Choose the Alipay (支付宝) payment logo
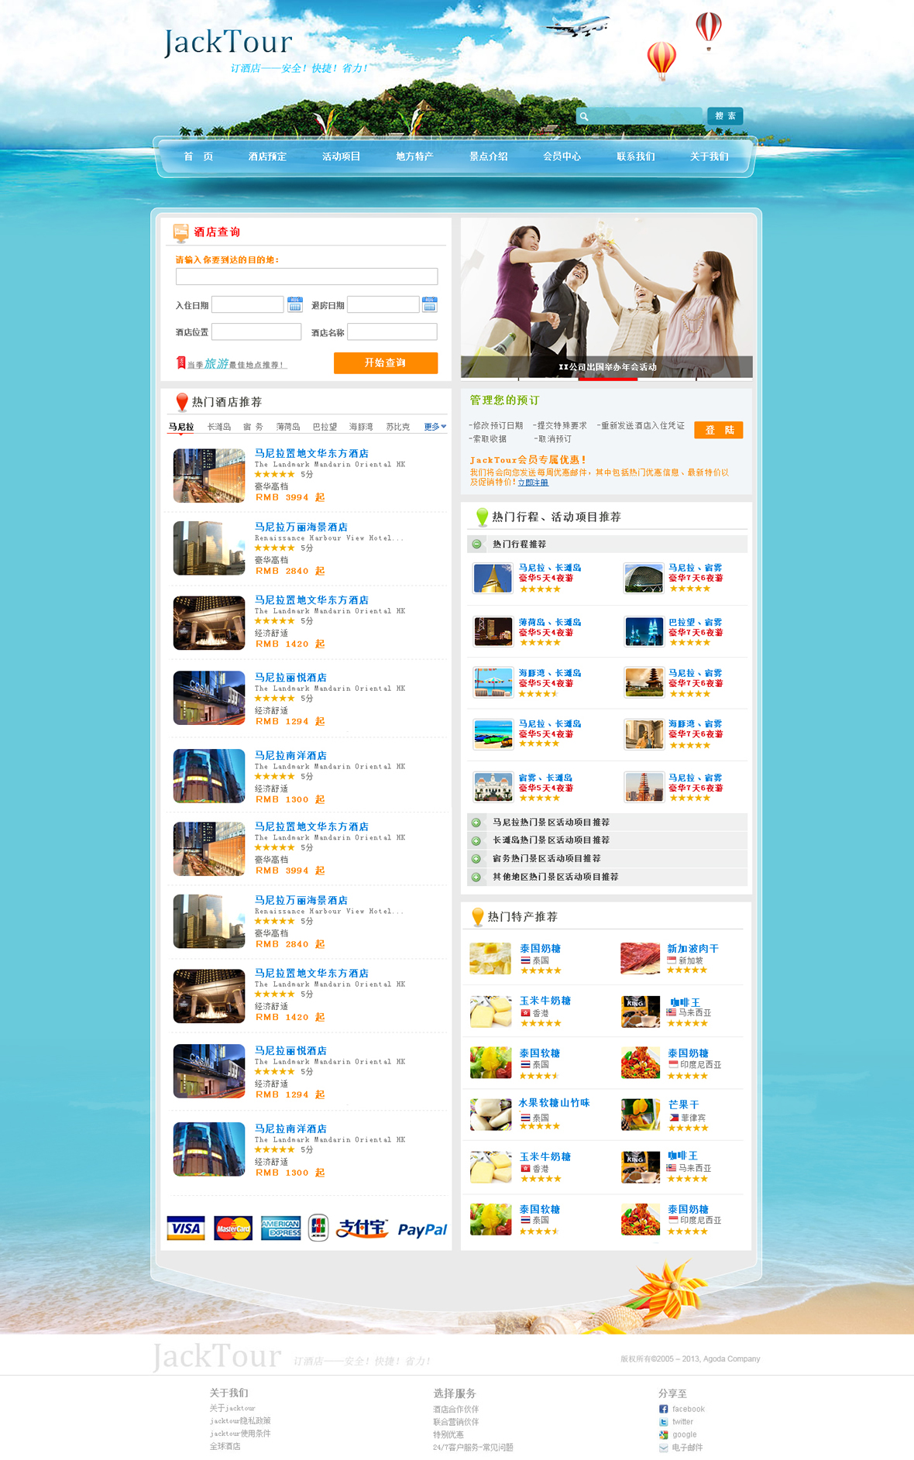 tap(362, 1228)
